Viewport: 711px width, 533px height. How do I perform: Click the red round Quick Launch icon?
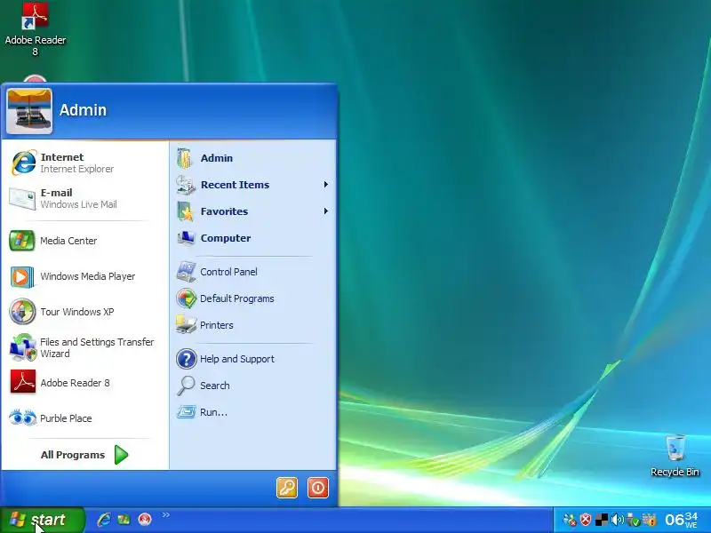tap(145, 520)
